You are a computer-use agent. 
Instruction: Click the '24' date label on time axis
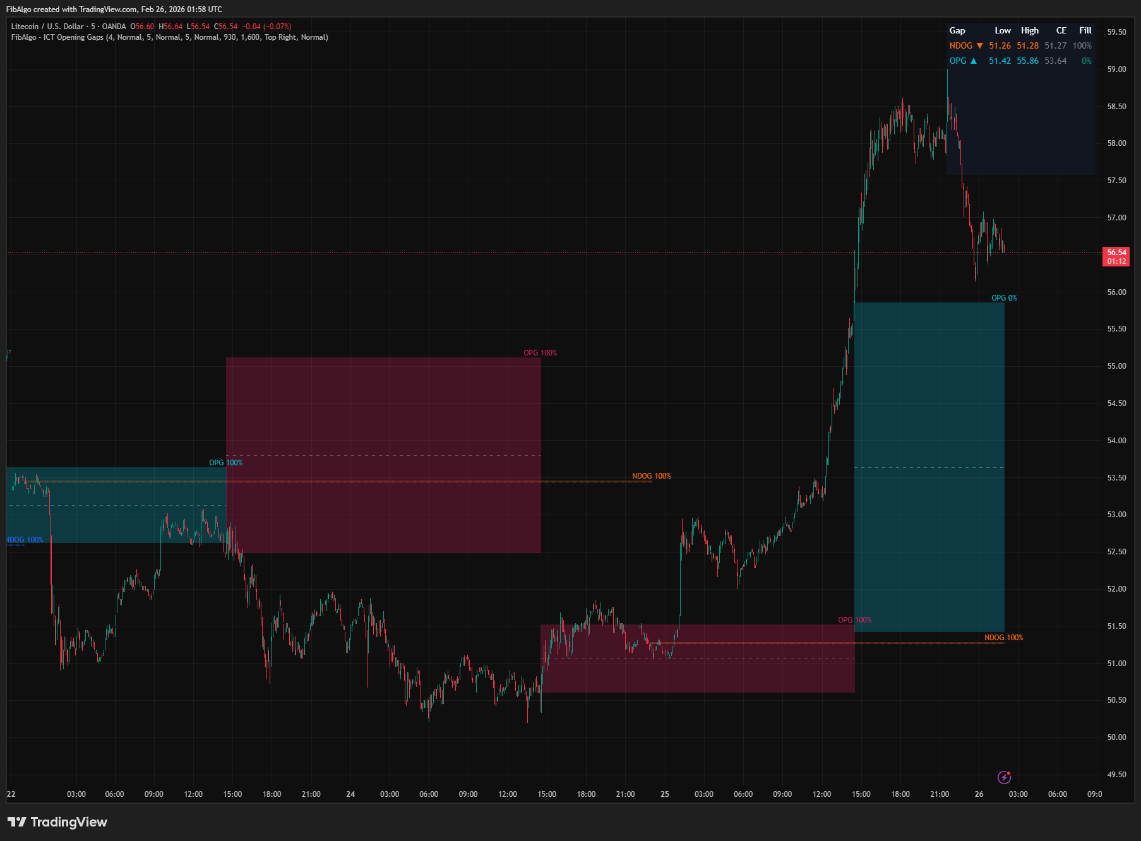coord(350,794)
